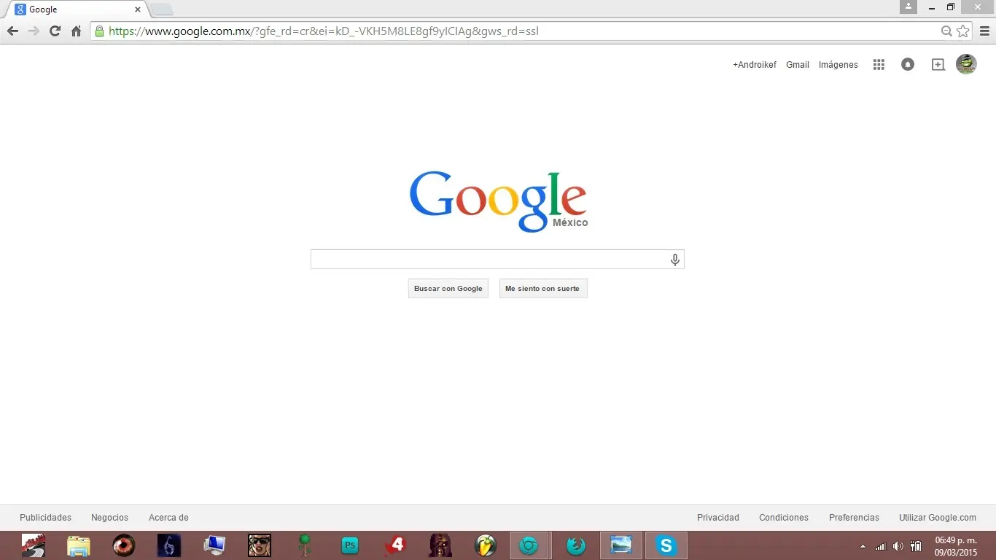996x560 pixels.
Task: Open the Preferencias footer menu
Action: 854,518
